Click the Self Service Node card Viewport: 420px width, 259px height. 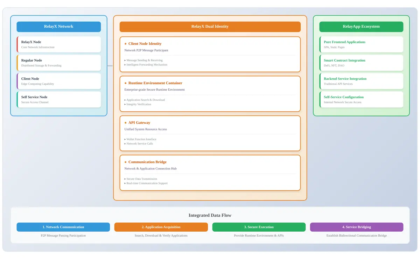pos(58,99)
